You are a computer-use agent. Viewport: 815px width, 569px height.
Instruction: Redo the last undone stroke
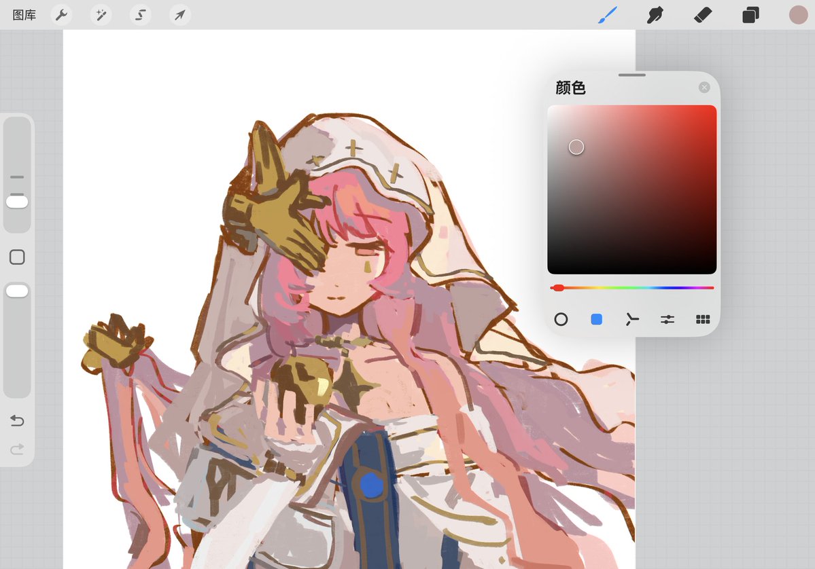coord(17,449)
